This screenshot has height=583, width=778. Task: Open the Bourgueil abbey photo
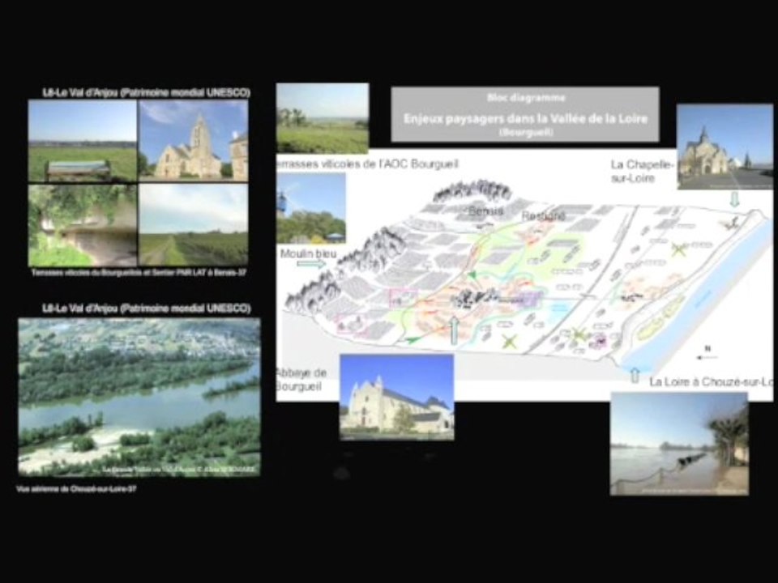[x=396, y=397]
